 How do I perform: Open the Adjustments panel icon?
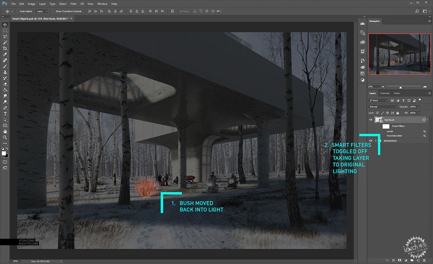coord(362,80)
